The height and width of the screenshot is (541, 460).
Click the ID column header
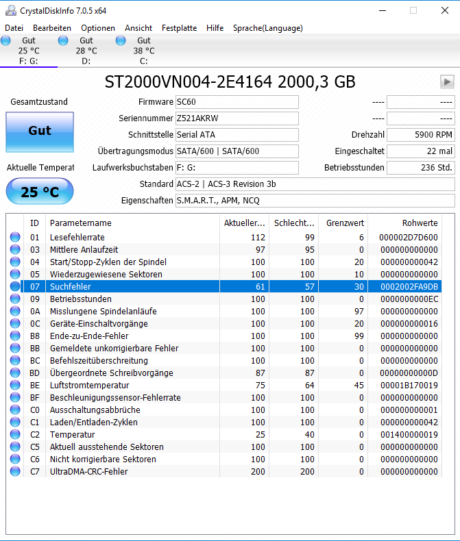point(34,223)
